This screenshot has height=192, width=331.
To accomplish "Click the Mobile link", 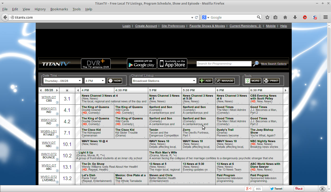I will [271, 26].
